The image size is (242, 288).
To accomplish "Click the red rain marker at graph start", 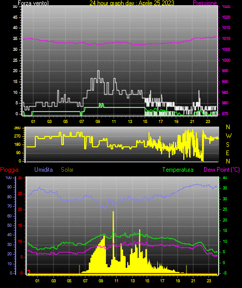I will 29,271.
